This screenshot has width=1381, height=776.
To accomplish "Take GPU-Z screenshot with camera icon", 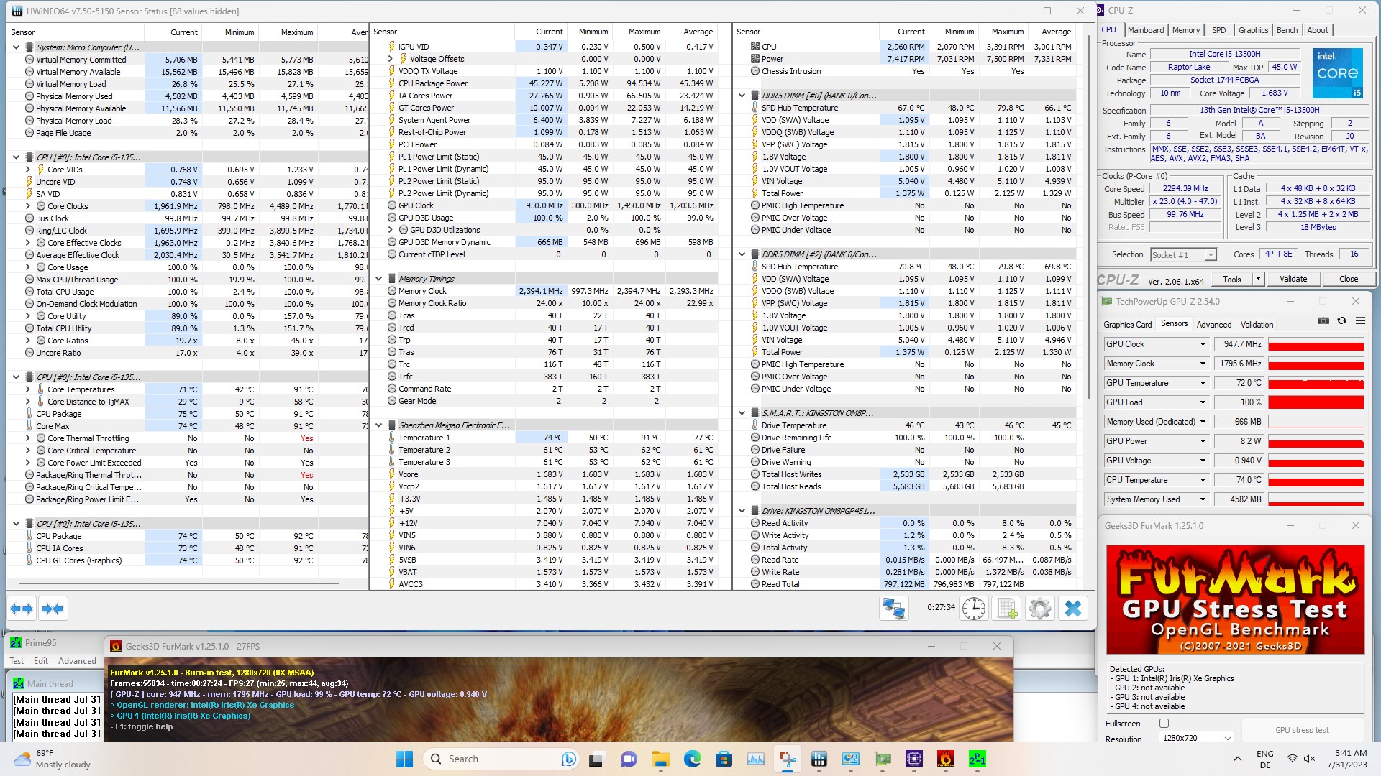I will pyautogui.click(x=1323, y=320).
